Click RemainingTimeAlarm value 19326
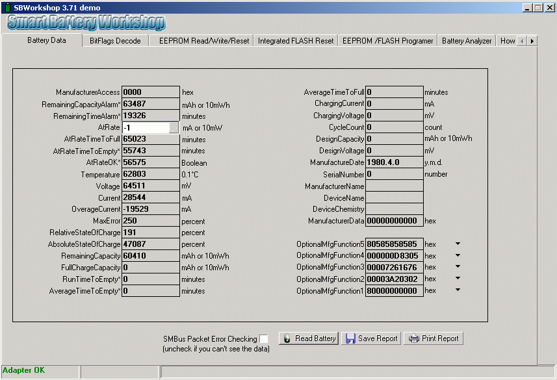The width and height of the screenshot is (557, 380). (x=151, y=116)
